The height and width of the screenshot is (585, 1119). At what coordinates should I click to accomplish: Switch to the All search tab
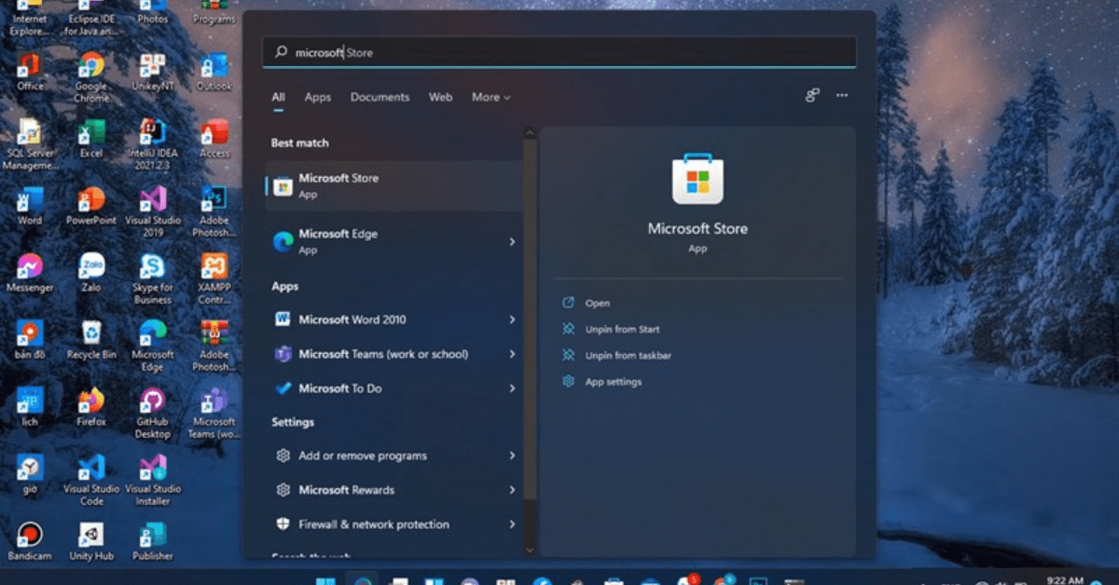[x=278, y=97]
